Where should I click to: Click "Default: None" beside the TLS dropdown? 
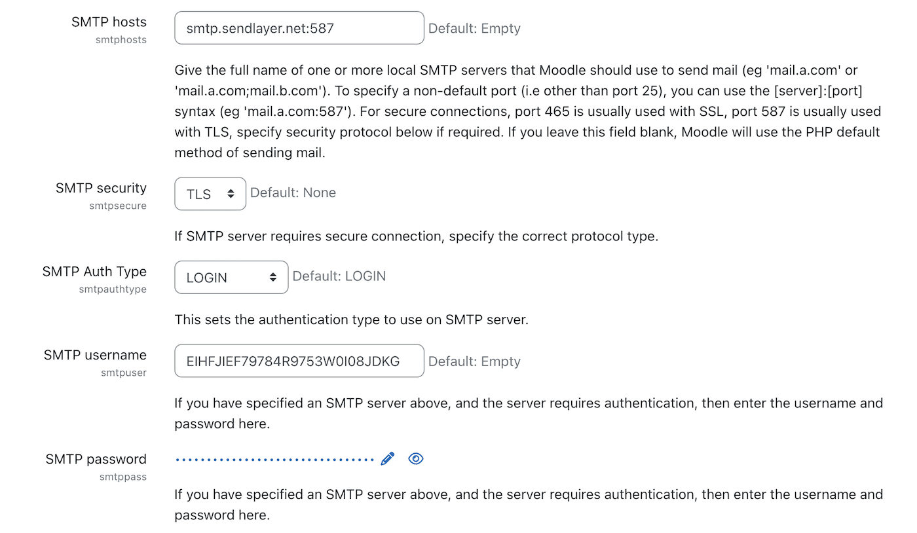(293, 193)
